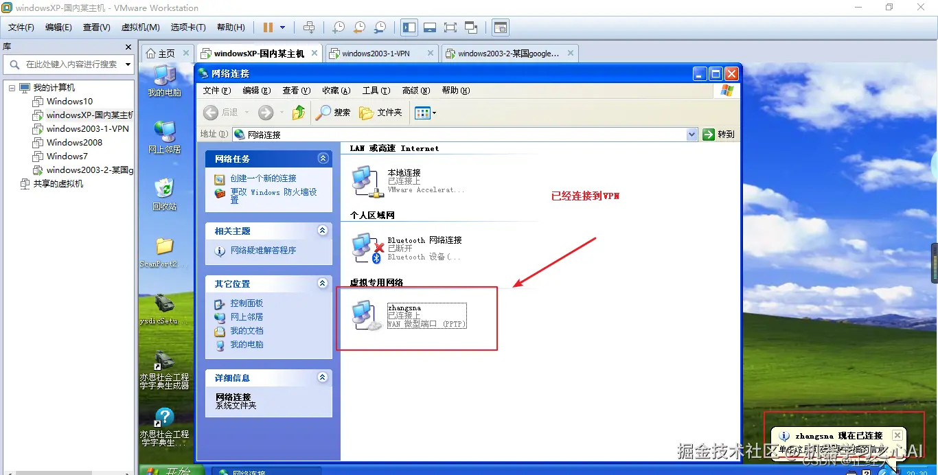Open the snapshot manager icon
The image size is (938, 475).
(x=380, y=27)
